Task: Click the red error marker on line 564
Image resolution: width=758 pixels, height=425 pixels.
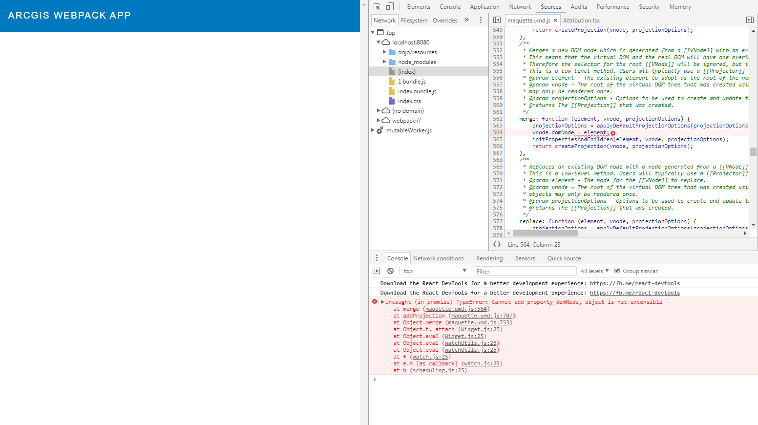Action: click(613, 133)
